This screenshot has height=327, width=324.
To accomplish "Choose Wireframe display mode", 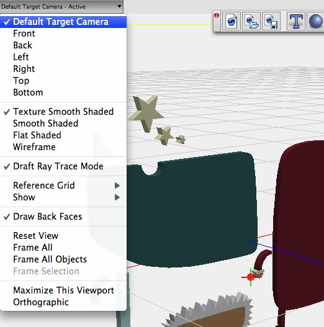I will pyautogui.click(x=63, y=147).
